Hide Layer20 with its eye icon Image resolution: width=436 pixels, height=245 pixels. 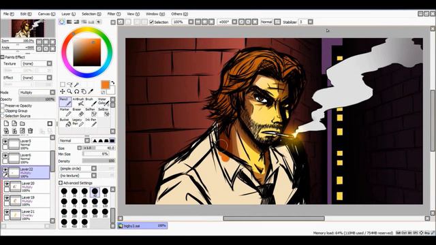point(7,184)
